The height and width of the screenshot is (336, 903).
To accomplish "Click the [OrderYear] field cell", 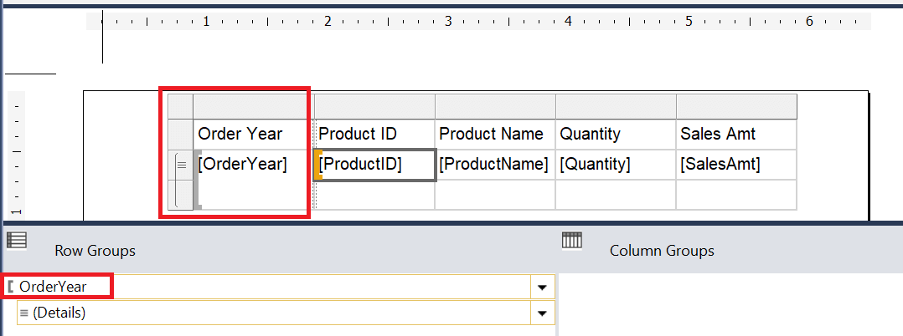I will pos(250,165).
